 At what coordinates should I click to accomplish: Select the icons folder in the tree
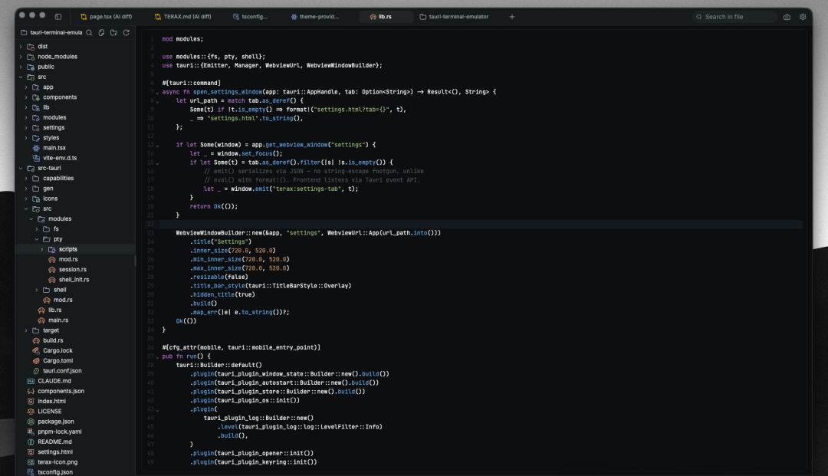(x=50, y=199)
